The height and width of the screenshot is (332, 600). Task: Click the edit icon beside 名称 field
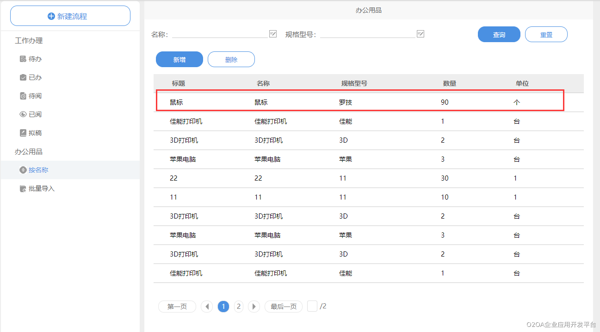point(273,34)
